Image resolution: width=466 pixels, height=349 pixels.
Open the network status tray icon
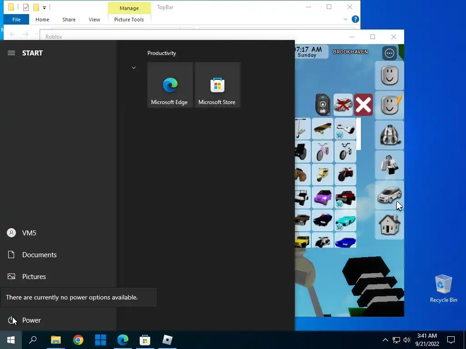[396, 340]
